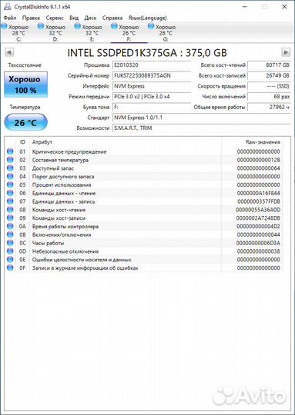Viewport: 295px width, 415px height.
Task: Click status orb of disk G:
Action: [151, 26]
